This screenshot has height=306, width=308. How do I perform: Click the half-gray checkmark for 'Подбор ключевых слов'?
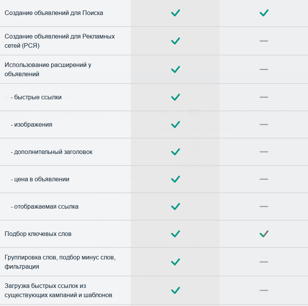click(264, 234)
